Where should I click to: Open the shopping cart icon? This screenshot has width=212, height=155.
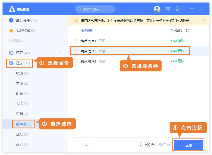pos(168,9)
